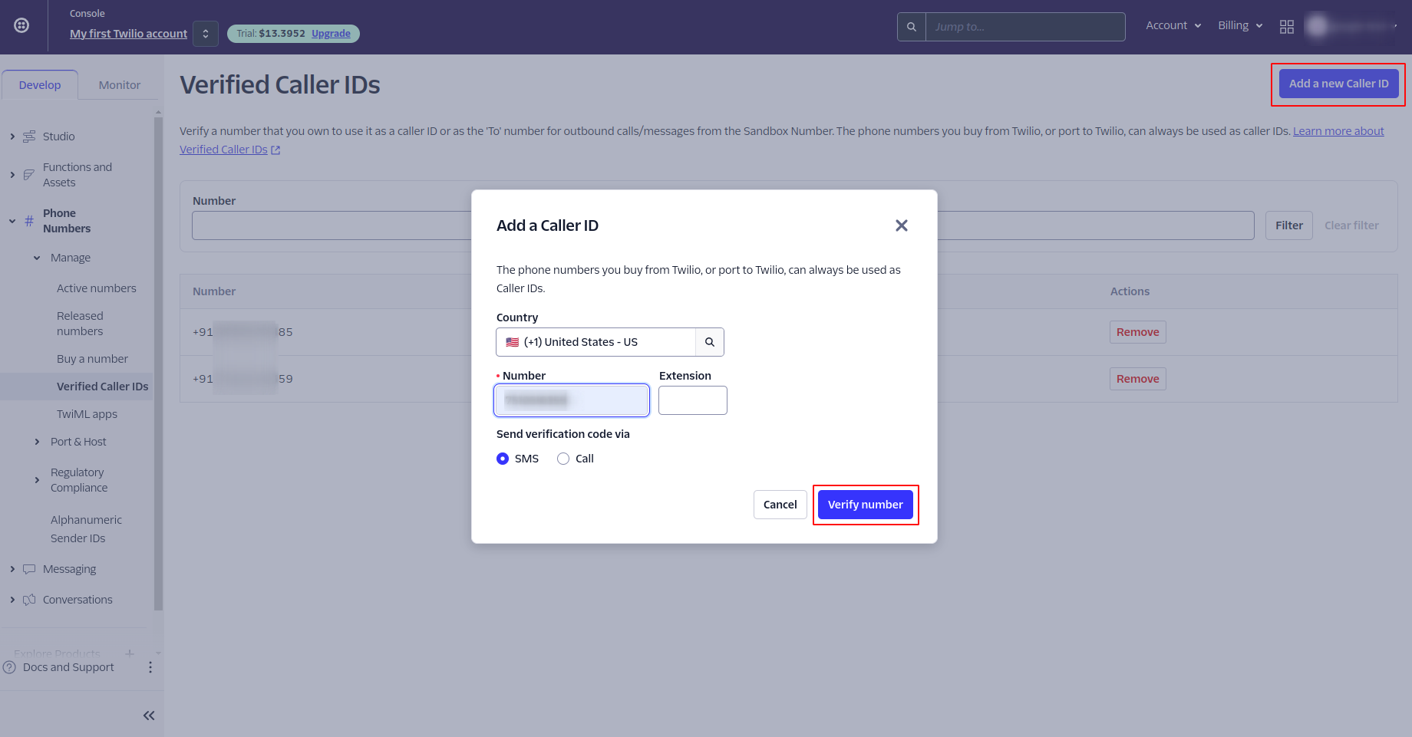
Task: Click the Twilio console home logo icon
Action: [x=22, y=25]
